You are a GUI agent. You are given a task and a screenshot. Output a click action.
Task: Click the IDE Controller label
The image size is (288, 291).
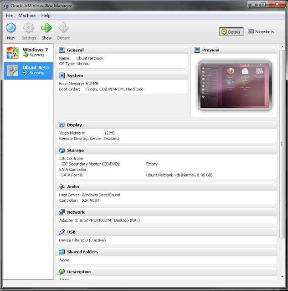[72, 158]
